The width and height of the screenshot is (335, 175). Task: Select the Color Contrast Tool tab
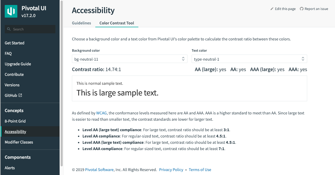click(117, 23)
